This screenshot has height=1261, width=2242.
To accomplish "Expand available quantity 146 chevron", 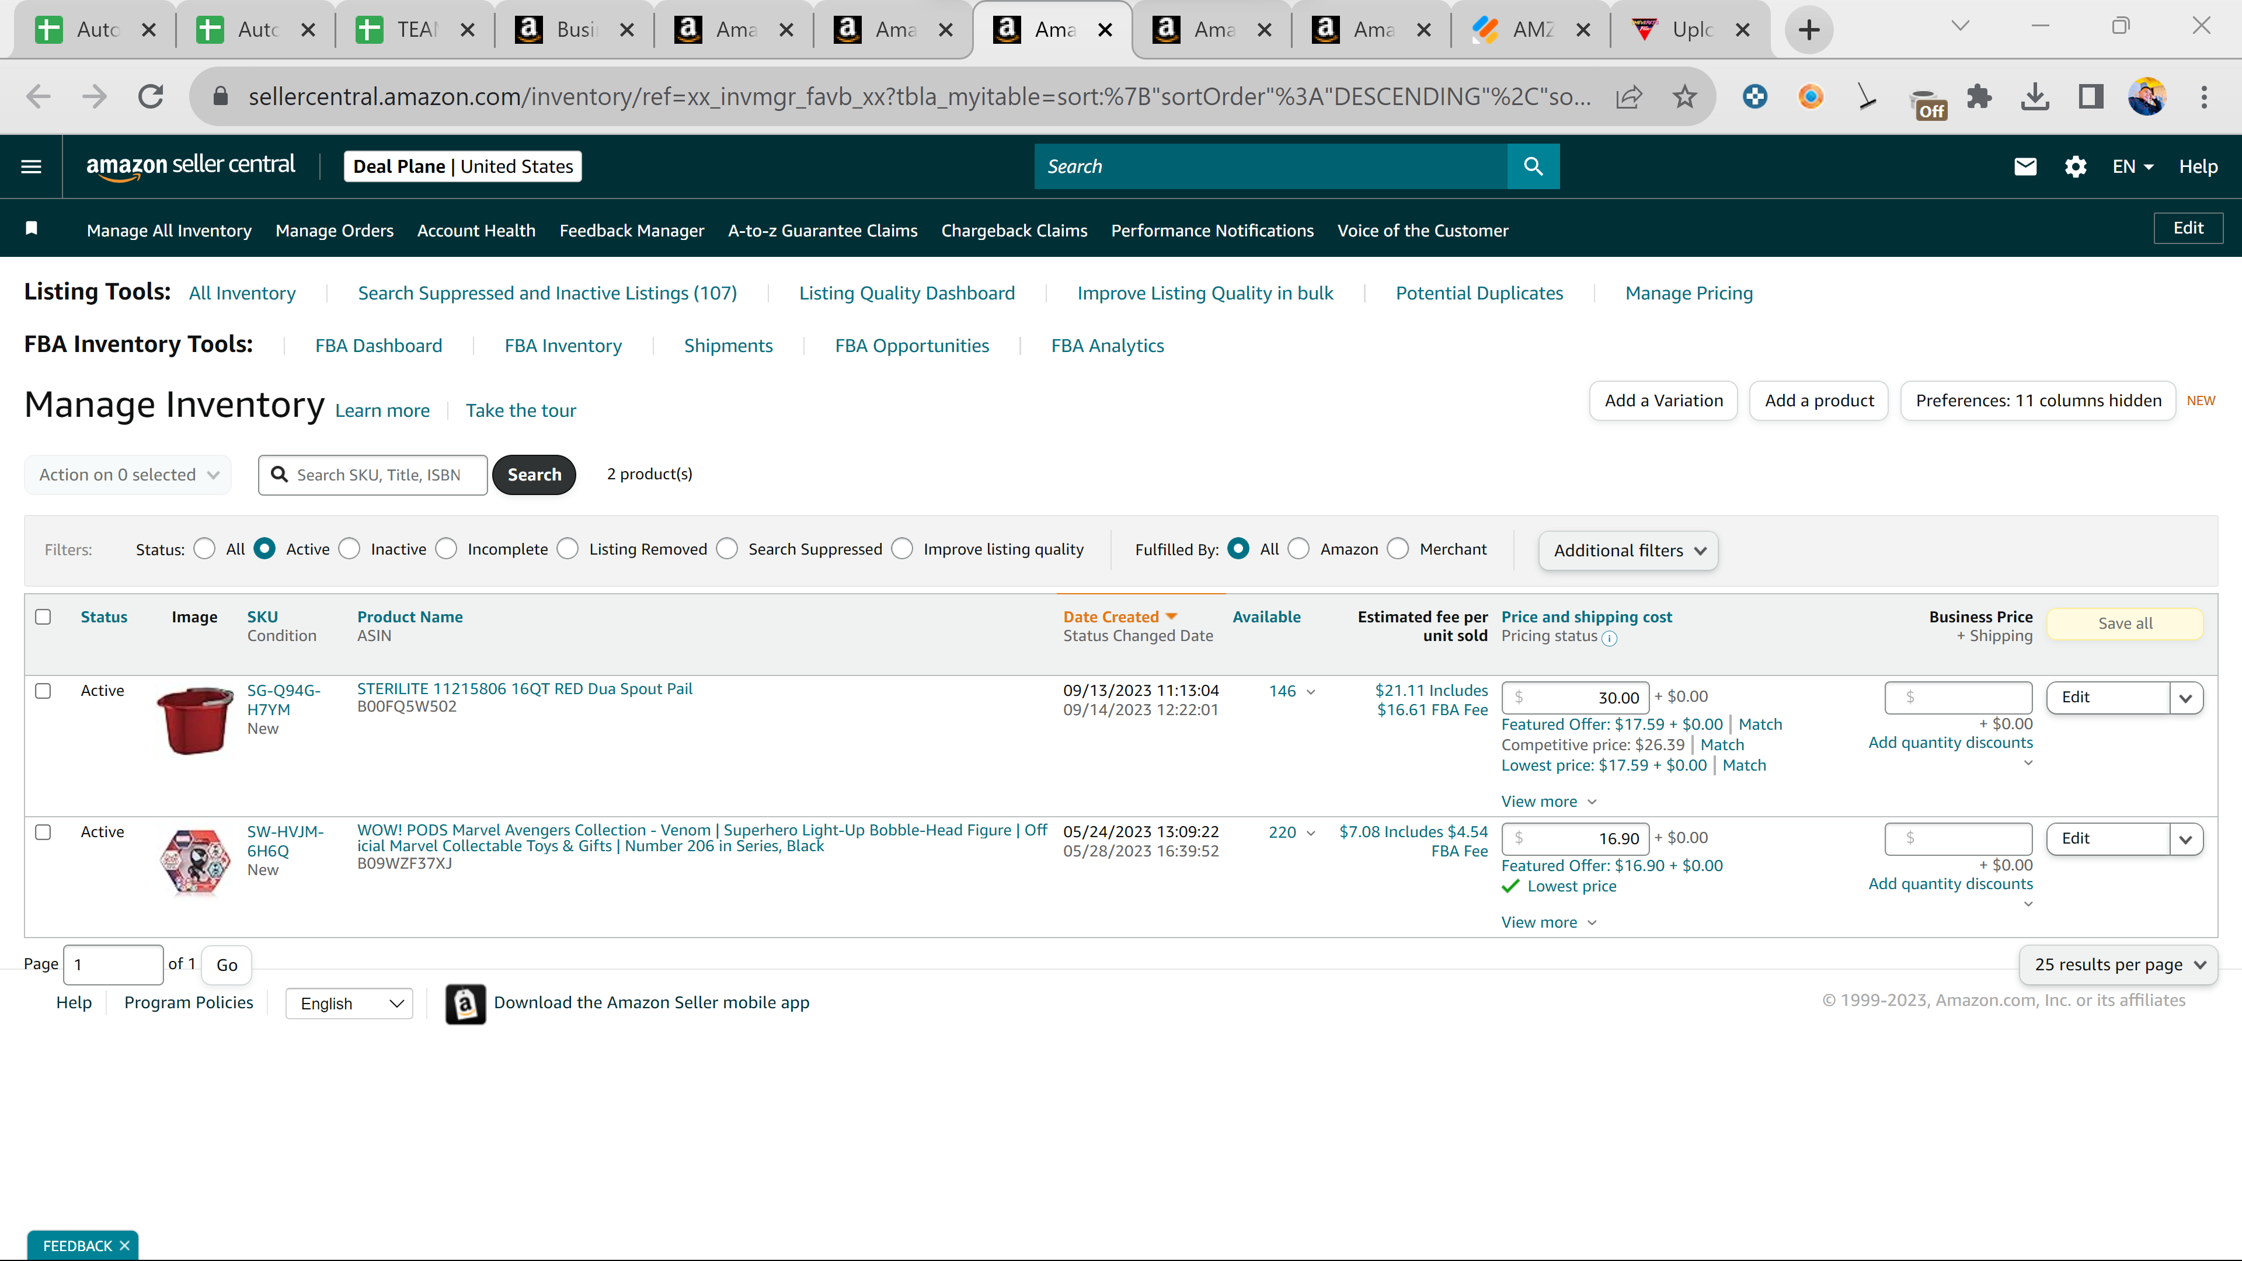I will click(x=1311, y=692).
